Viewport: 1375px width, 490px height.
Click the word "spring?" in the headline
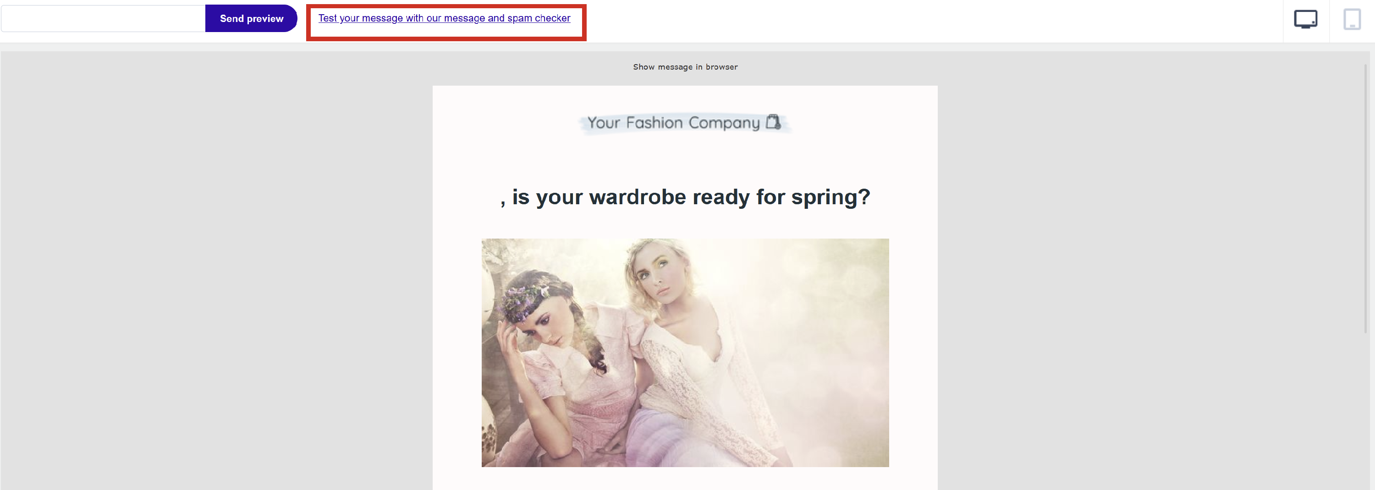[x=830, y=198]
